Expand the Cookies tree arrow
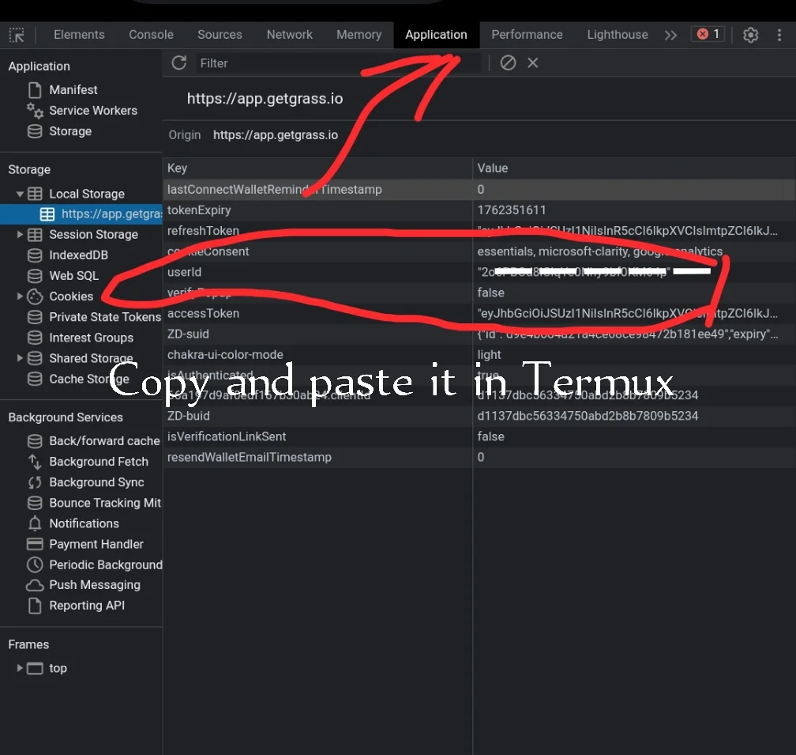The image size is (796, 755). point(20,296)
